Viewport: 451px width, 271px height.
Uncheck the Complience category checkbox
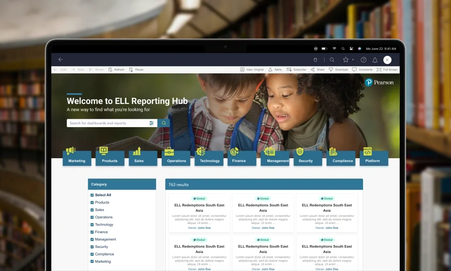(92, 254)
